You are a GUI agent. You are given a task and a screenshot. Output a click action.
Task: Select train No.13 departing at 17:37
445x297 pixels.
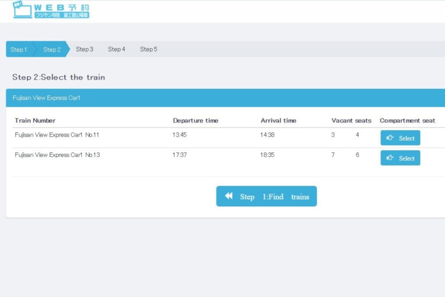400,158
